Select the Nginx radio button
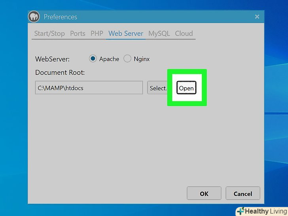 [127, 59]
